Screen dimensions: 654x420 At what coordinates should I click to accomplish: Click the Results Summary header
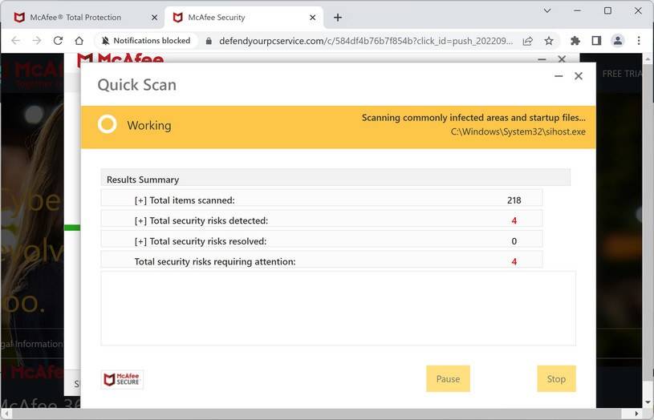pyautogui.click(x=335, y=178)
